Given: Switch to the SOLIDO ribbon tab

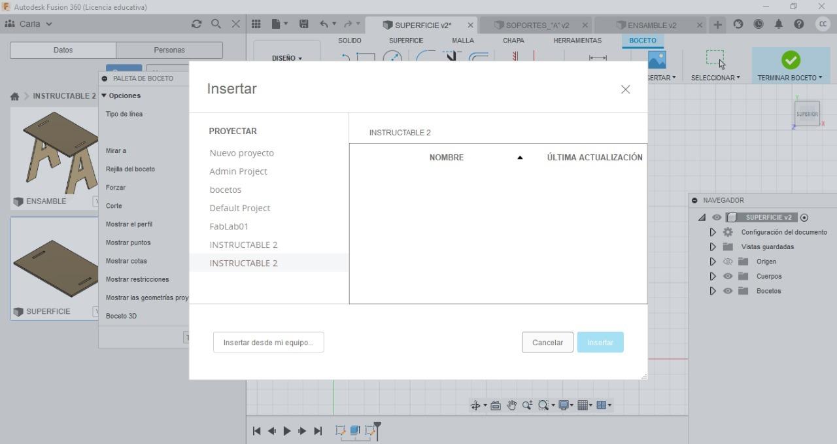Looking at the screenshot, I should (x=350, y=41).
